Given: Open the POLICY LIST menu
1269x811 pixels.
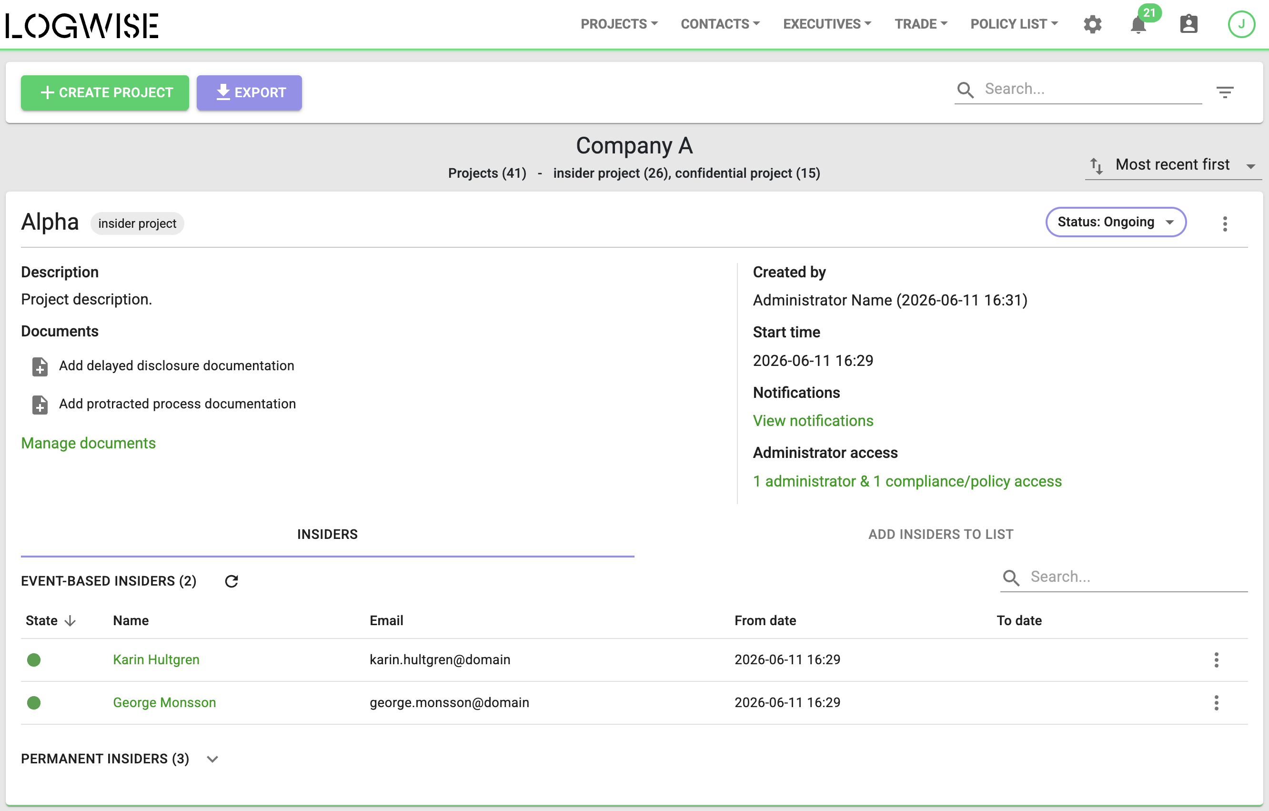Looking at the screenshot, I should click(x=1014, y=24).
